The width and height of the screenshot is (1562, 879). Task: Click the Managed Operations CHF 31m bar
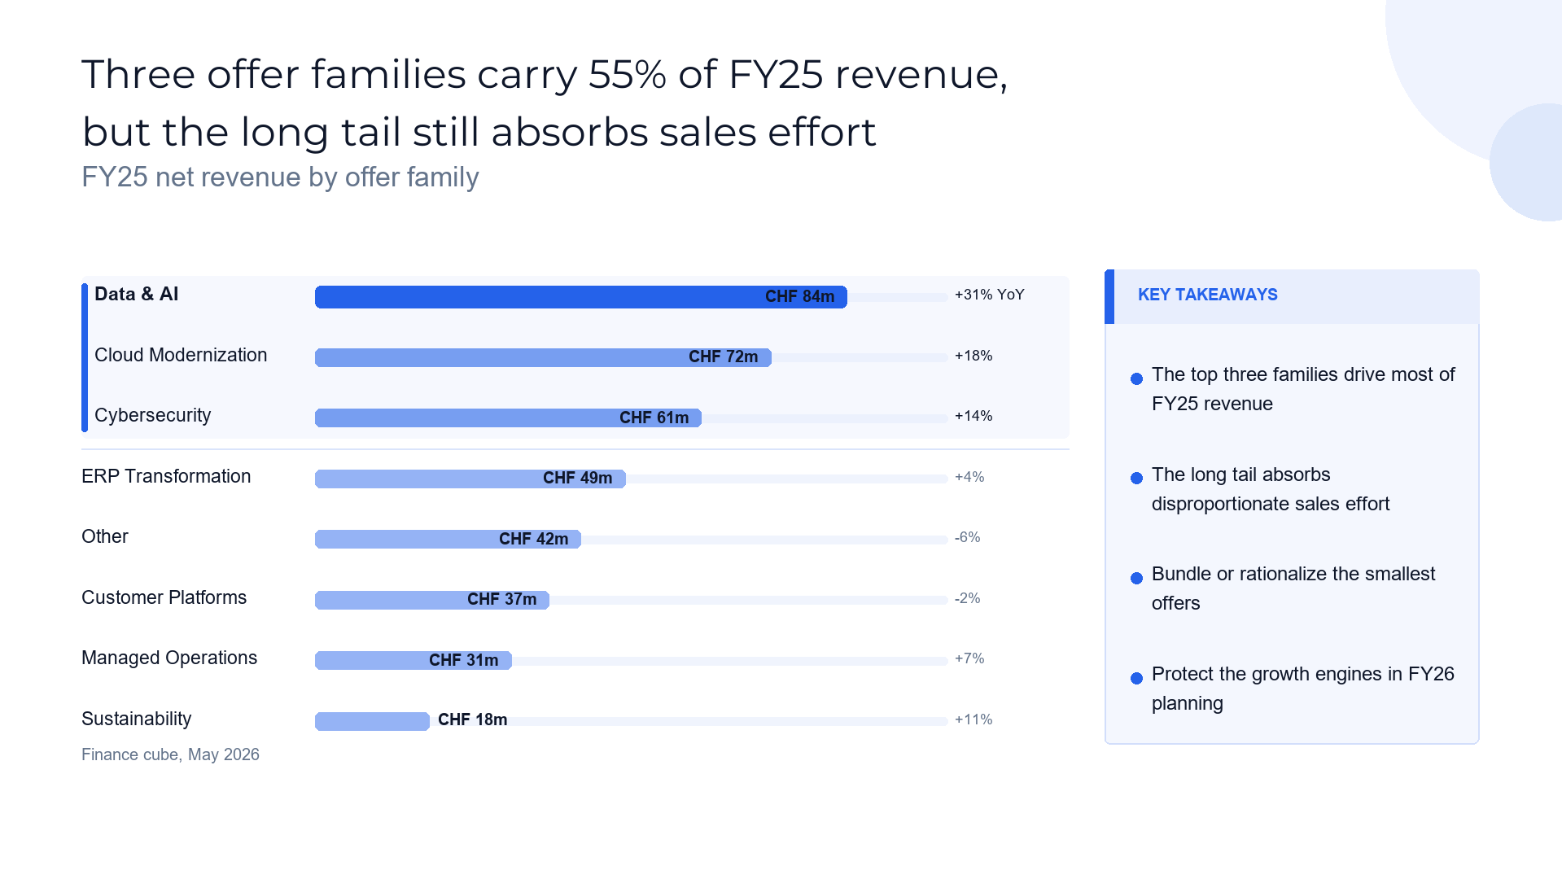tap(413, 660)
